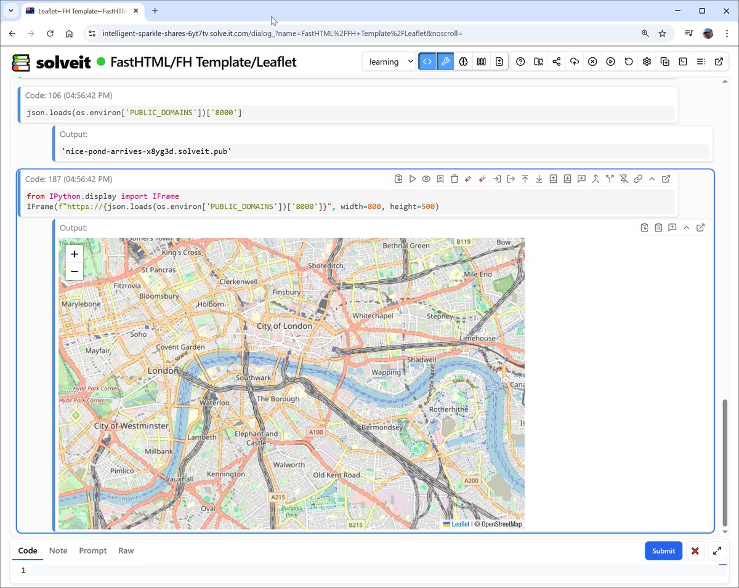The height and width of the screenshot is (588, 739).
Task: Toggle the crossed-out pin icon on cell 187
Action: [624, 179]
